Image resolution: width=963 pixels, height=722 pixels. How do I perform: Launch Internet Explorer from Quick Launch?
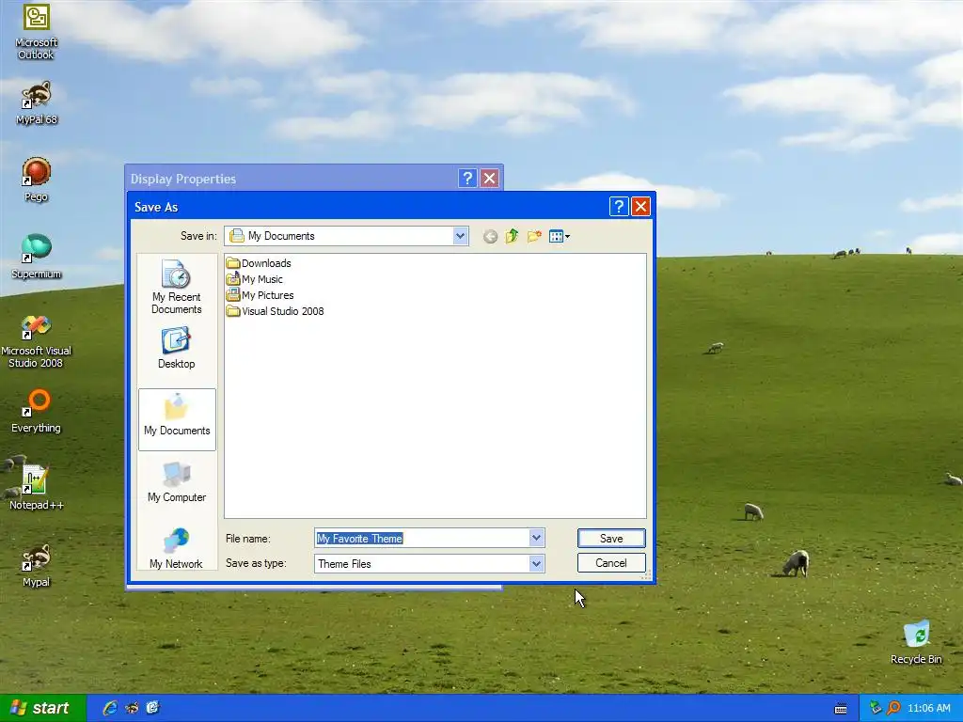pos(110,708)
